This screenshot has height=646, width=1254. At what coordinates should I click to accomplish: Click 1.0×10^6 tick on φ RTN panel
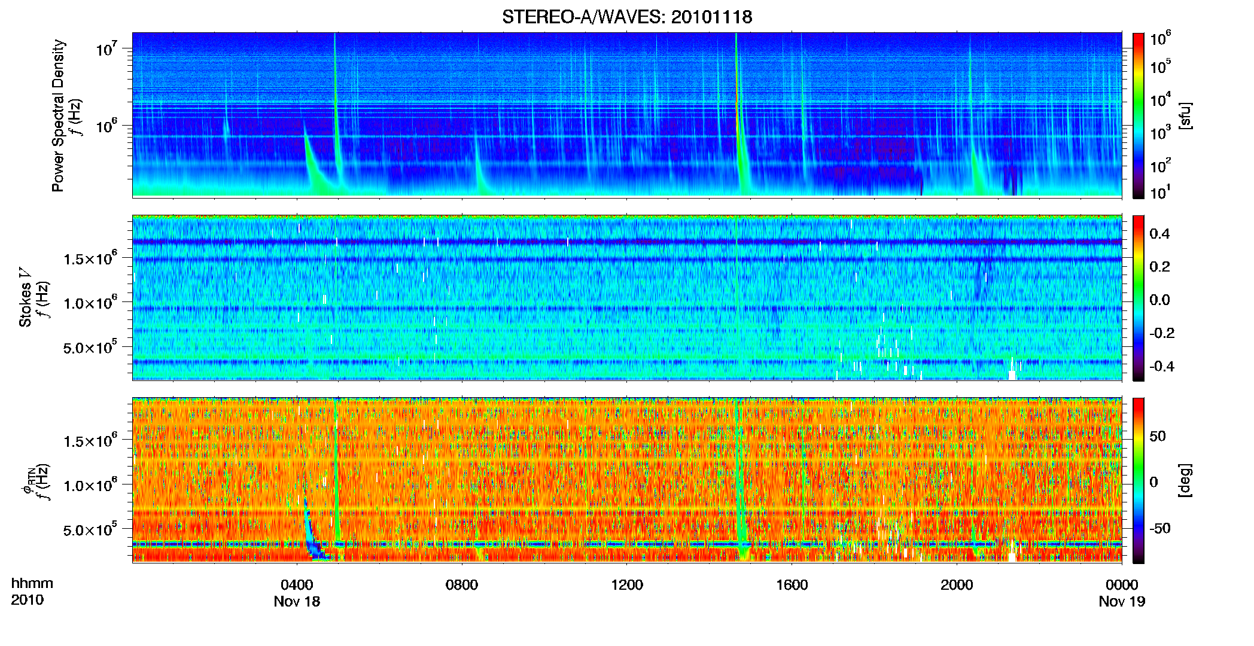pyautogui.click(x=90, y=484)
